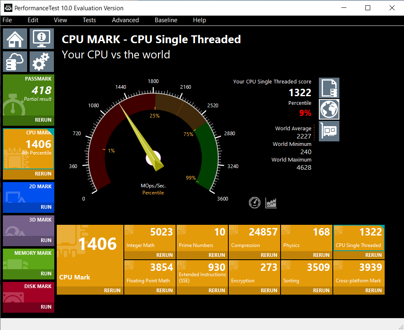The height and width of the screenshot is (330, 404).
Task: Open the Advanced menu
Action: click(125, 20)
